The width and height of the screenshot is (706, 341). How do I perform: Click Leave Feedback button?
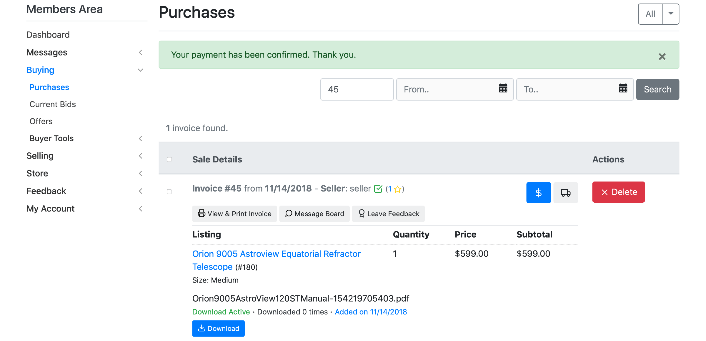coord(388,214)
